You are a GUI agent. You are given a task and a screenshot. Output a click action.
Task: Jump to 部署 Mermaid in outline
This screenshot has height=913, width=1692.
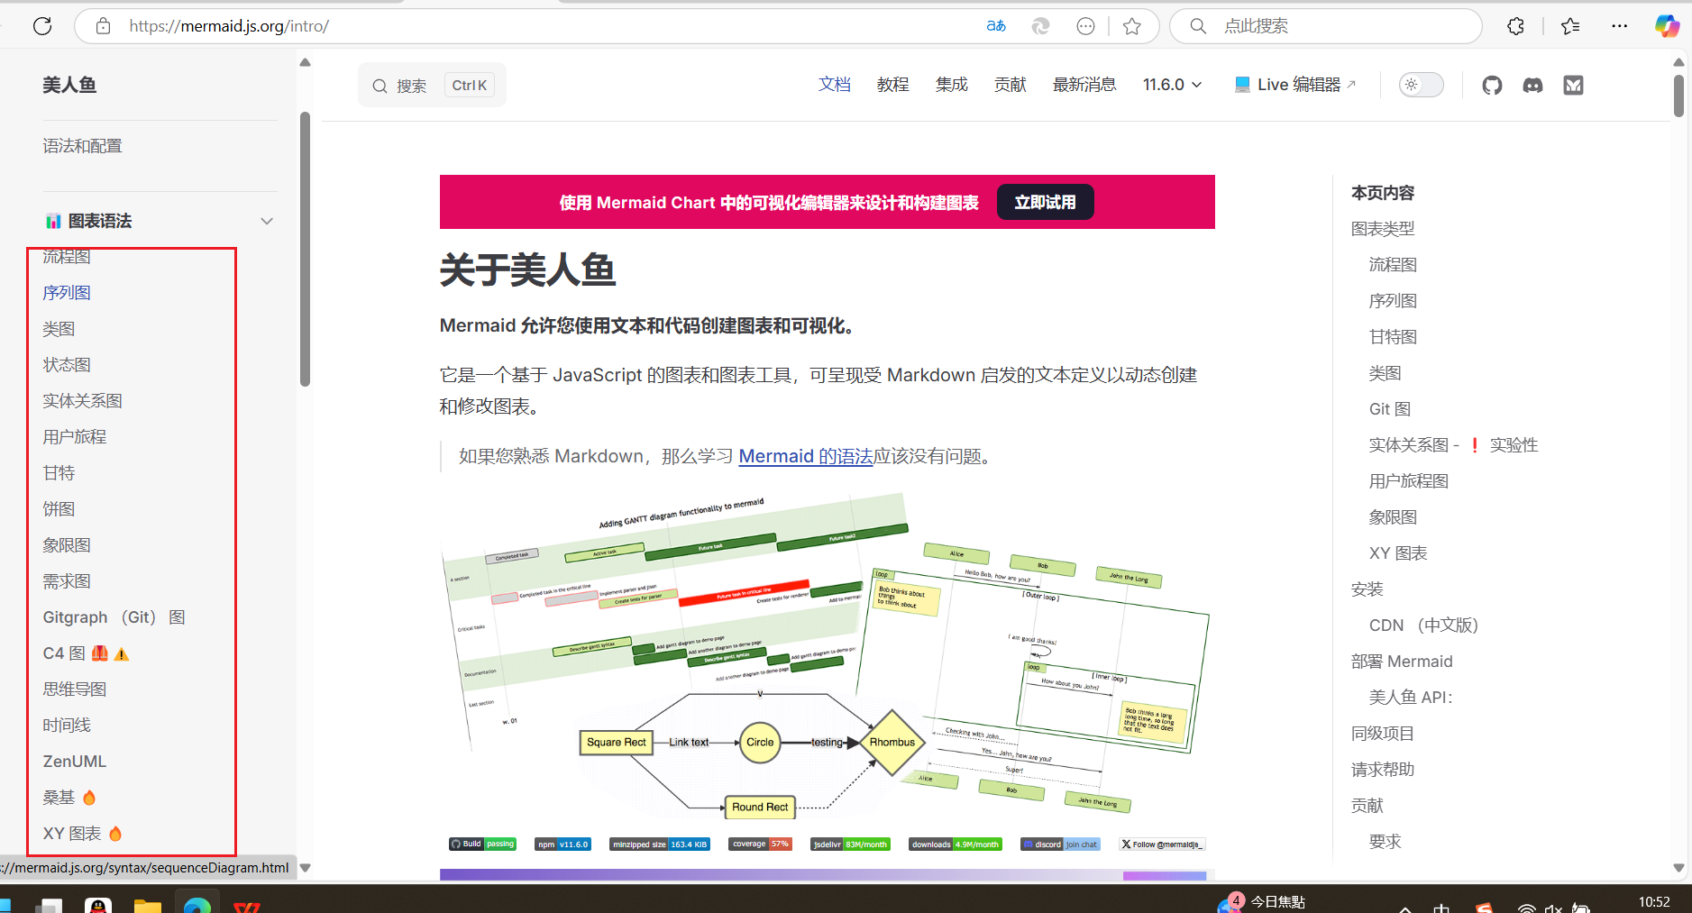click(1402, 662)
